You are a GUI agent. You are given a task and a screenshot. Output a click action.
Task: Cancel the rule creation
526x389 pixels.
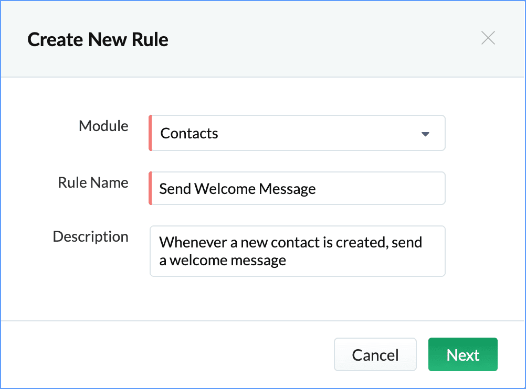coord(375,355)
